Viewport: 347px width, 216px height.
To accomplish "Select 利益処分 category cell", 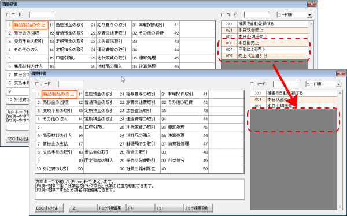I will pos(184,161).
